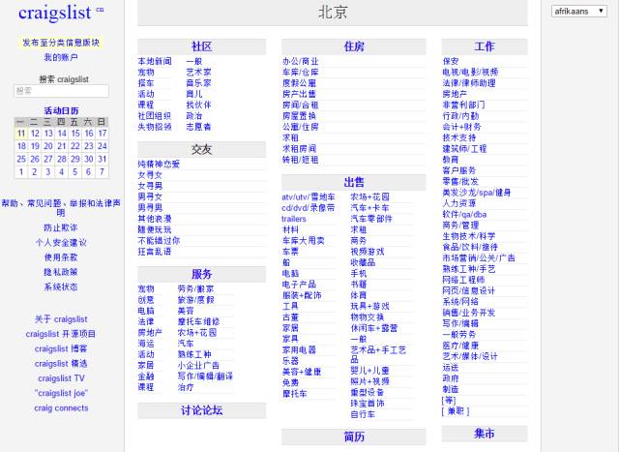Open the trailers link in 出售

294,219
